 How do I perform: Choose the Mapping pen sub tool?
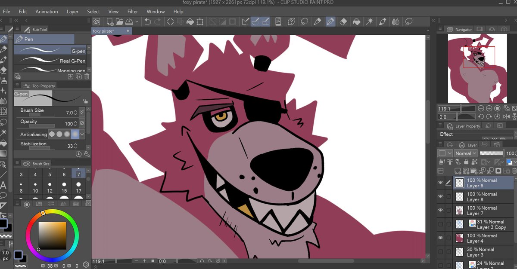pyautogui.click(x=50, y=69)
